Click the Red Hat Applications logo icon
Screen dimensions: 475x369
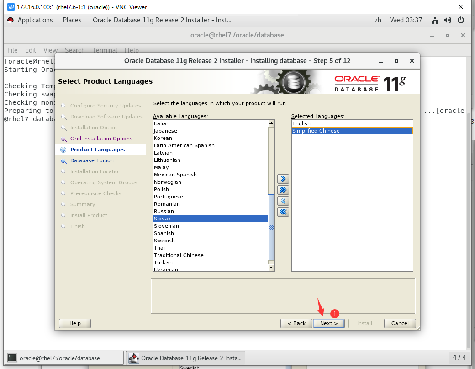click(x=11, y=20)
